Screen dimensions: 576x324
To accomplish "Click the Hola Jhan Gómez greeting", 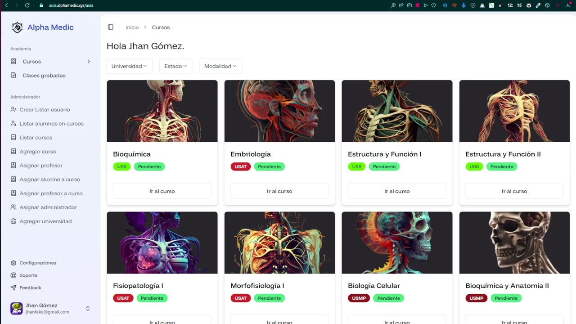I will [145, 46].
